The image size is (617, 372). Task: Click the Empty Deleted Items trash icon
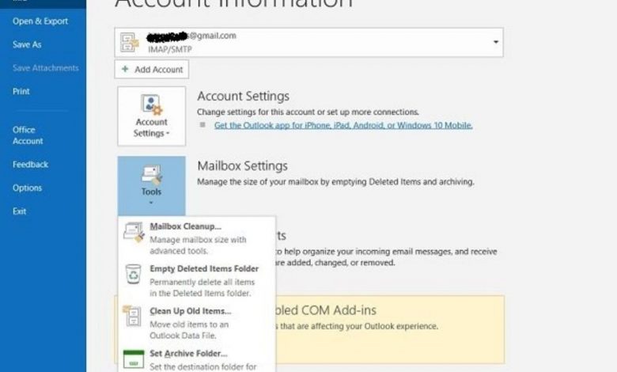133,275
